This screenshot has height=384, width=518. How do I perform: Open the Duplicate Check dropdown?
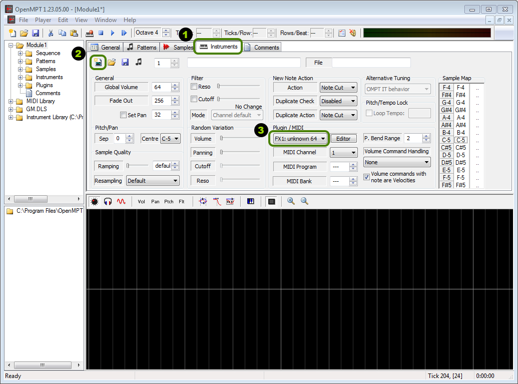click(x=338, y=101)
